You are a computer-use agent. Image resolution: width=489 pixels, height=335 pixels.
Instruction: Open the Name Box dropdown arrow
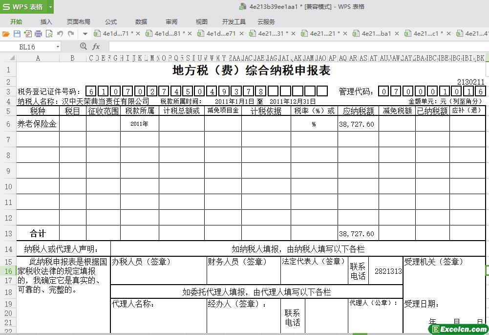[58, 47]
